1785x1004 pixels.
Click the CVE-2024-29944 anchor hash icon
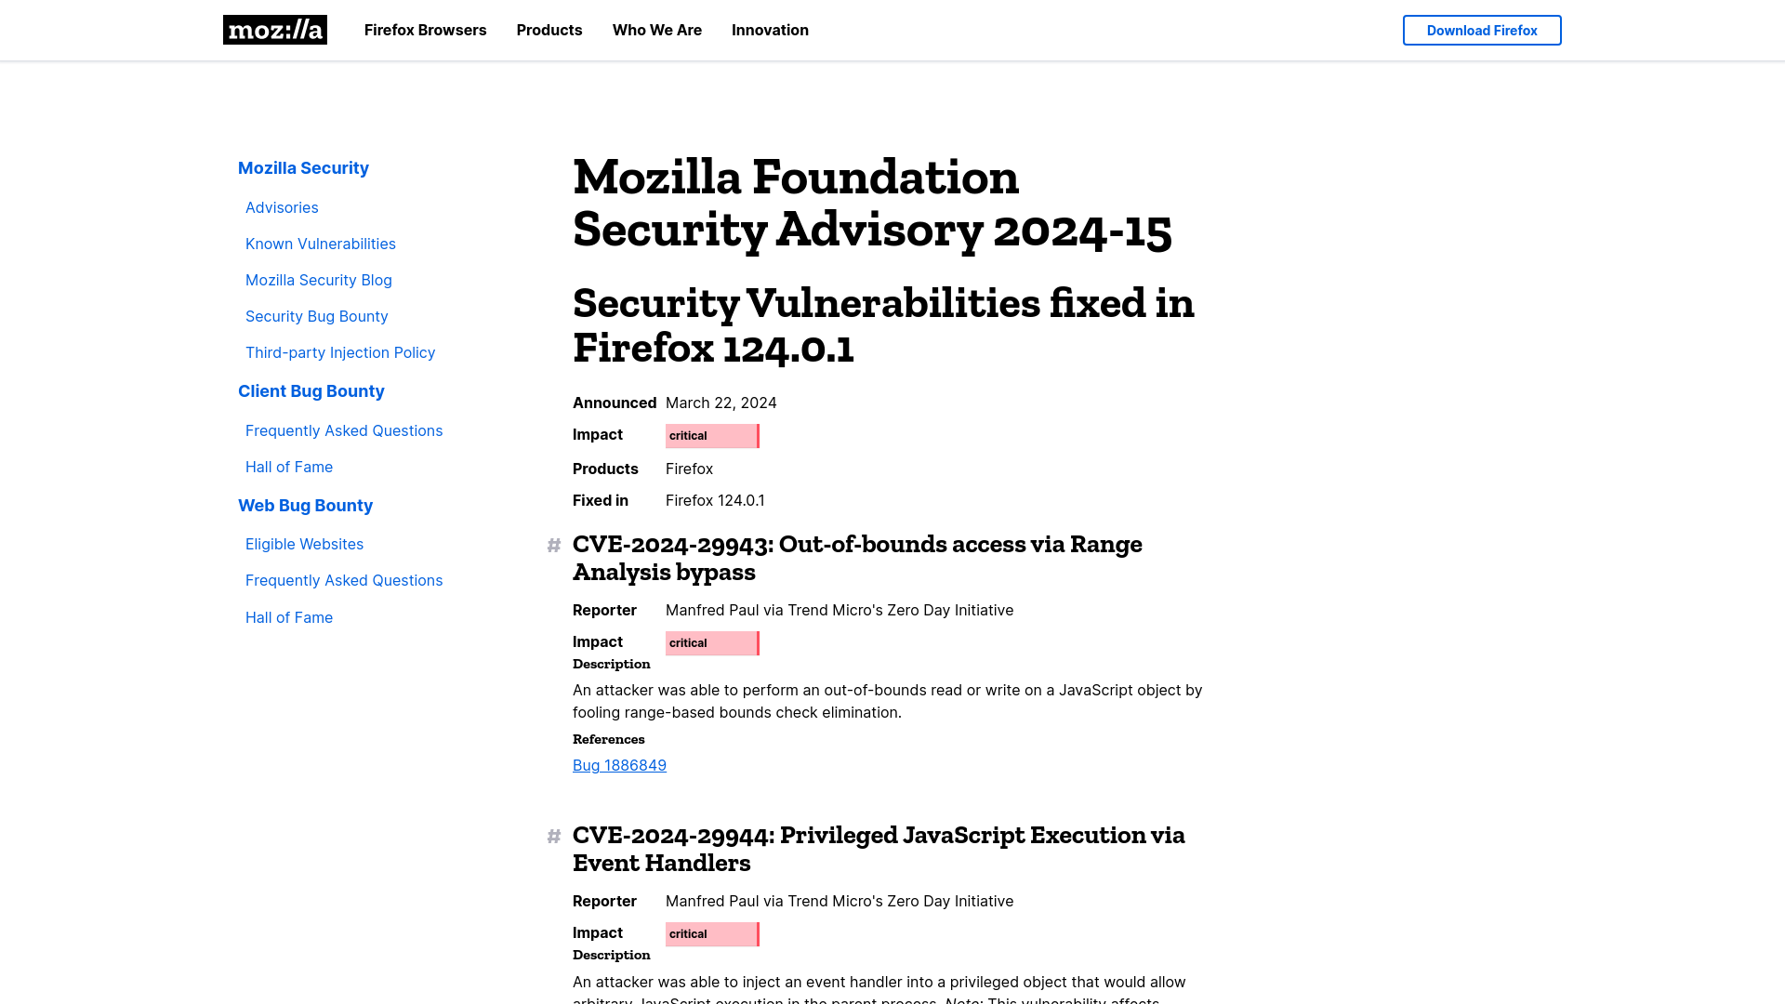(x=554, y=835)
